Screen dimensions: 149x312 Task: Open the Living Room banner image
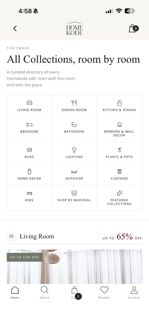coord(74,266)
